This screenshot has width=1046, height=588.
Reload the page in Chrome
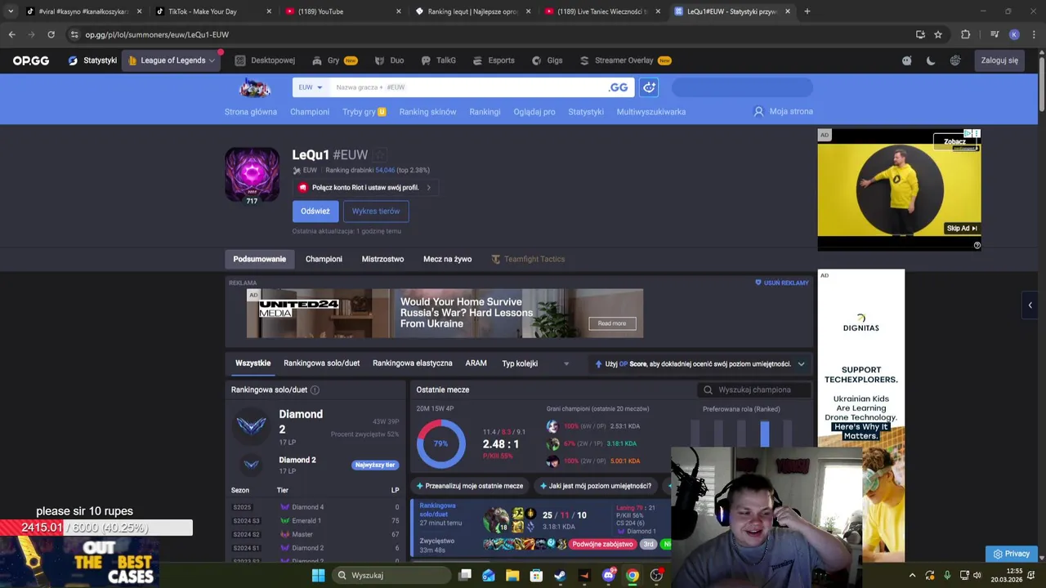(x=51, y=34)
